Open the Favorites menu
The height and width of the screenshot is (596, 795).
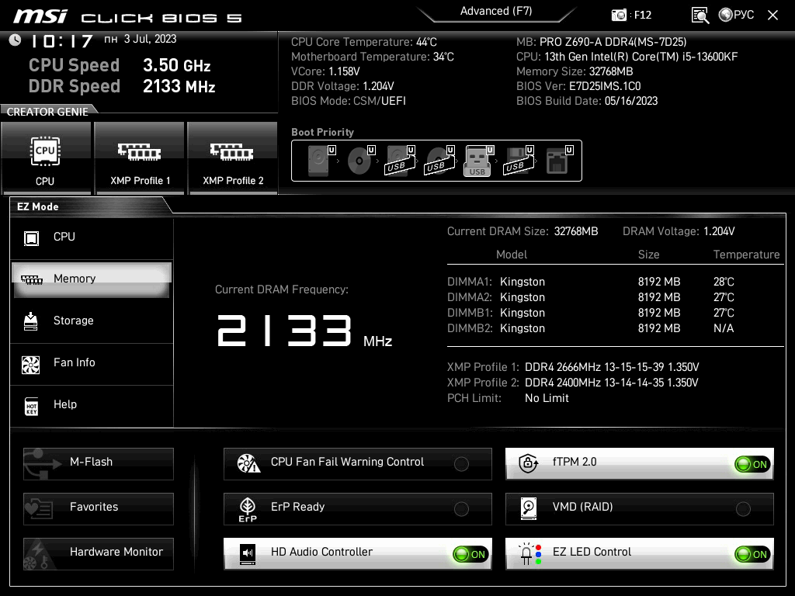[x=99, y=508]
